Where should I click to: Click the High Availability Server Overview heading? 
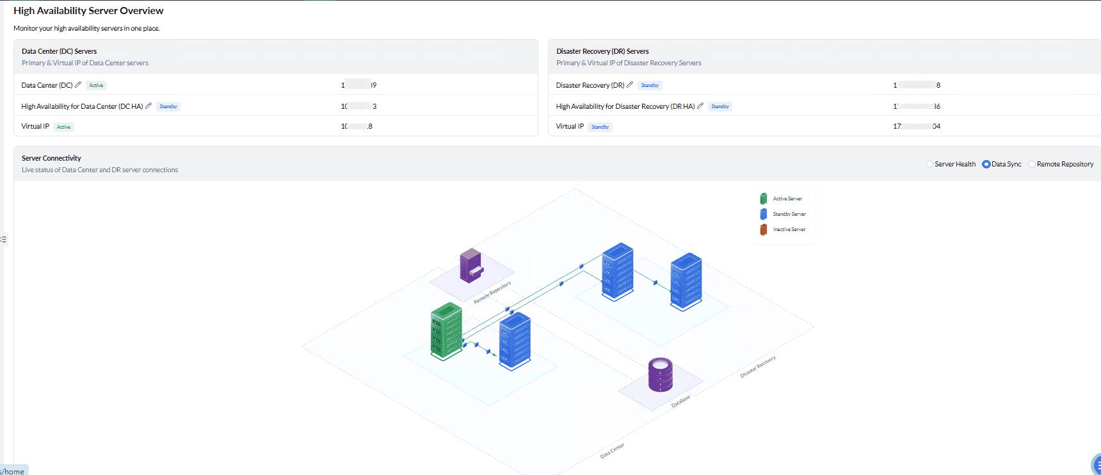[88, 10]
